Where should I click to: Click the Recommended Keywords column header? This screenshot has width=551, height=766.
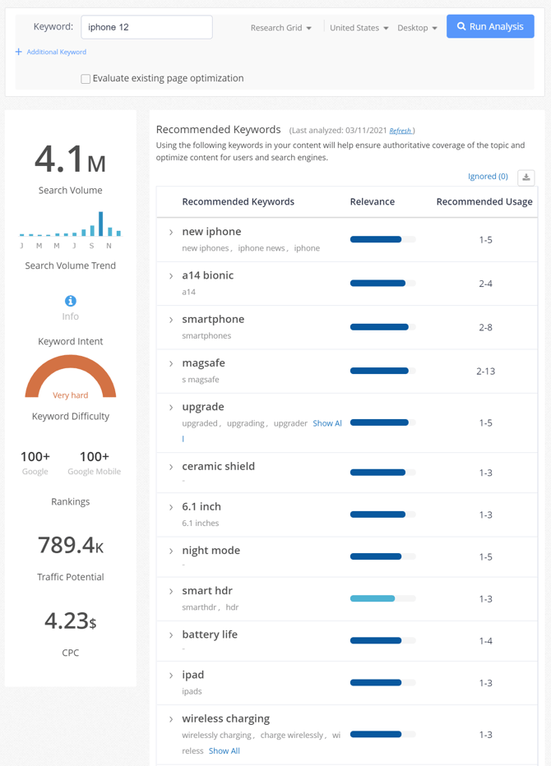(238, 201)
